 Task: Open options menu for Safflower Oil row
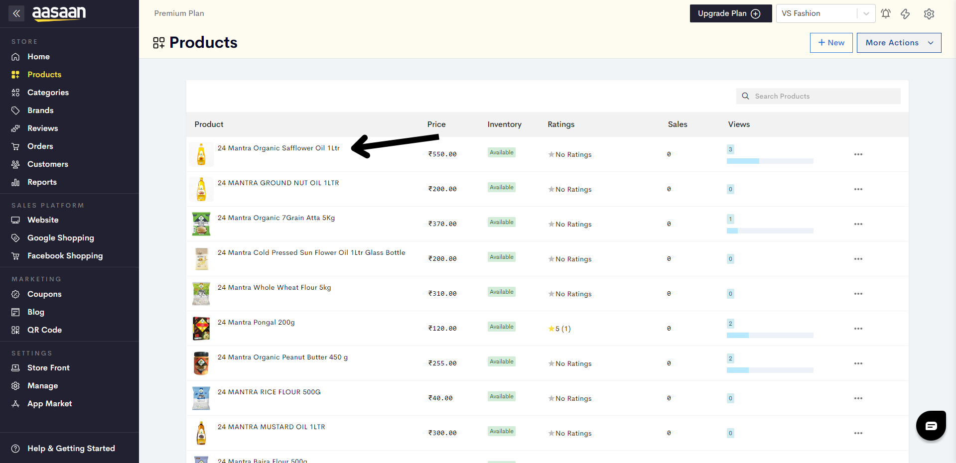pos(858,154)
